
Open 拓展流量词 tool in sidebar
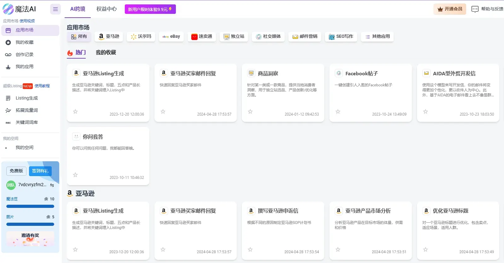[x=27, y=110]
